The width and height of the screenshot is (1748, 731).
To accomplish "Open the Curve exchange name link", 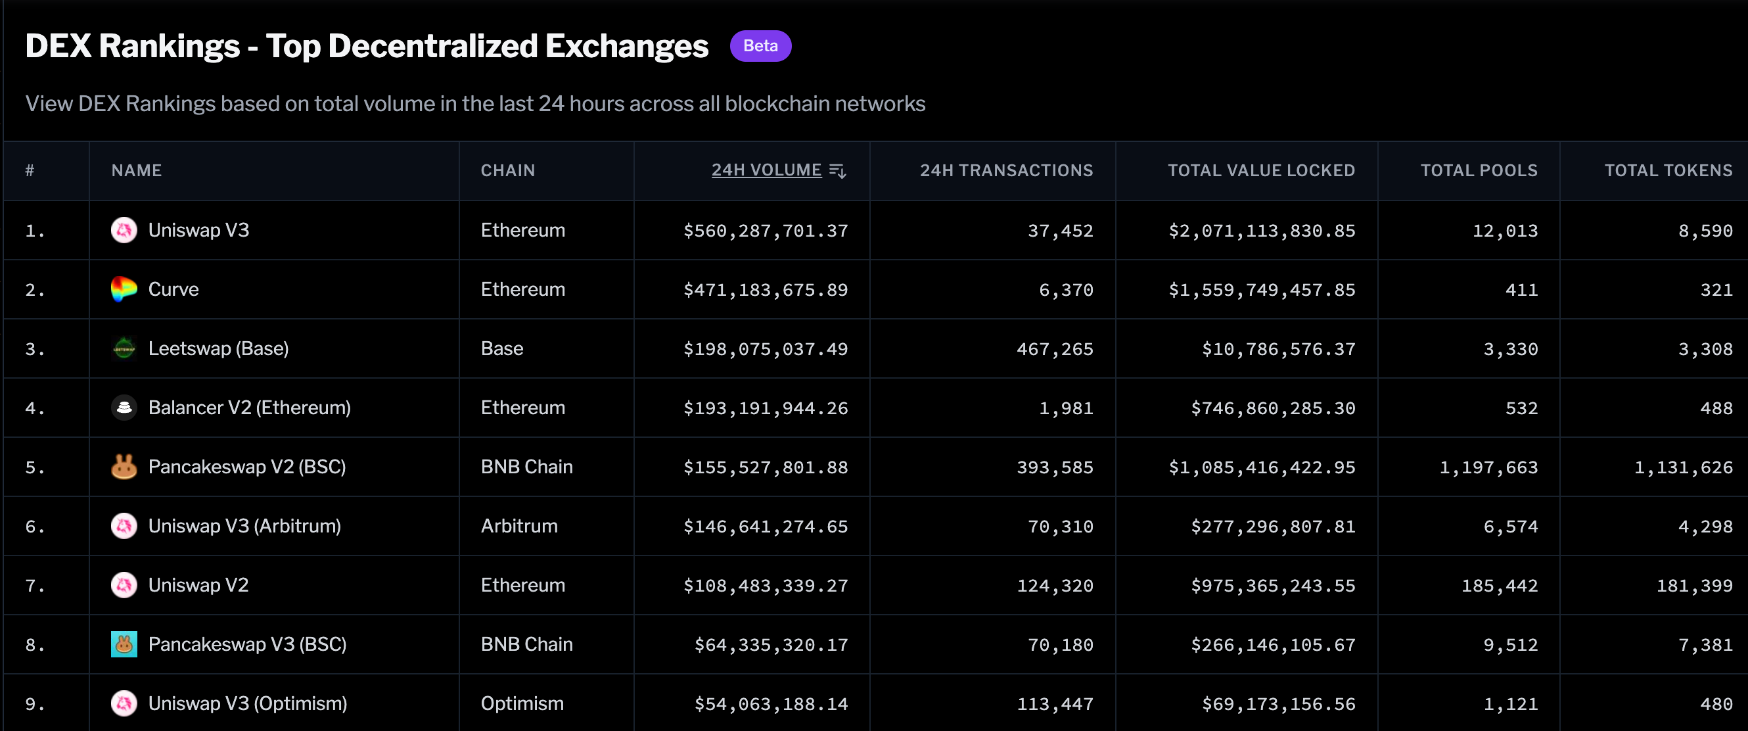I will (x=173, y=289).
